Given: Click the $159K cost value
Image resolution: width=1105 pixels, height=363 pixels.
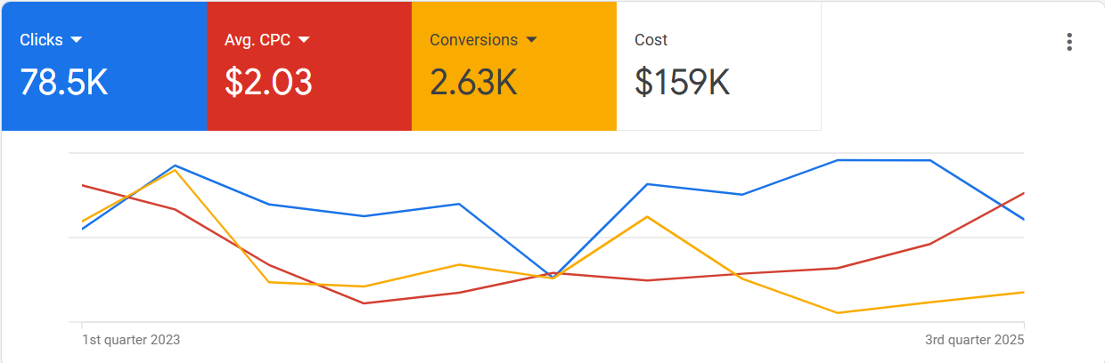Looking at the screenshot, I should point(683,82).
